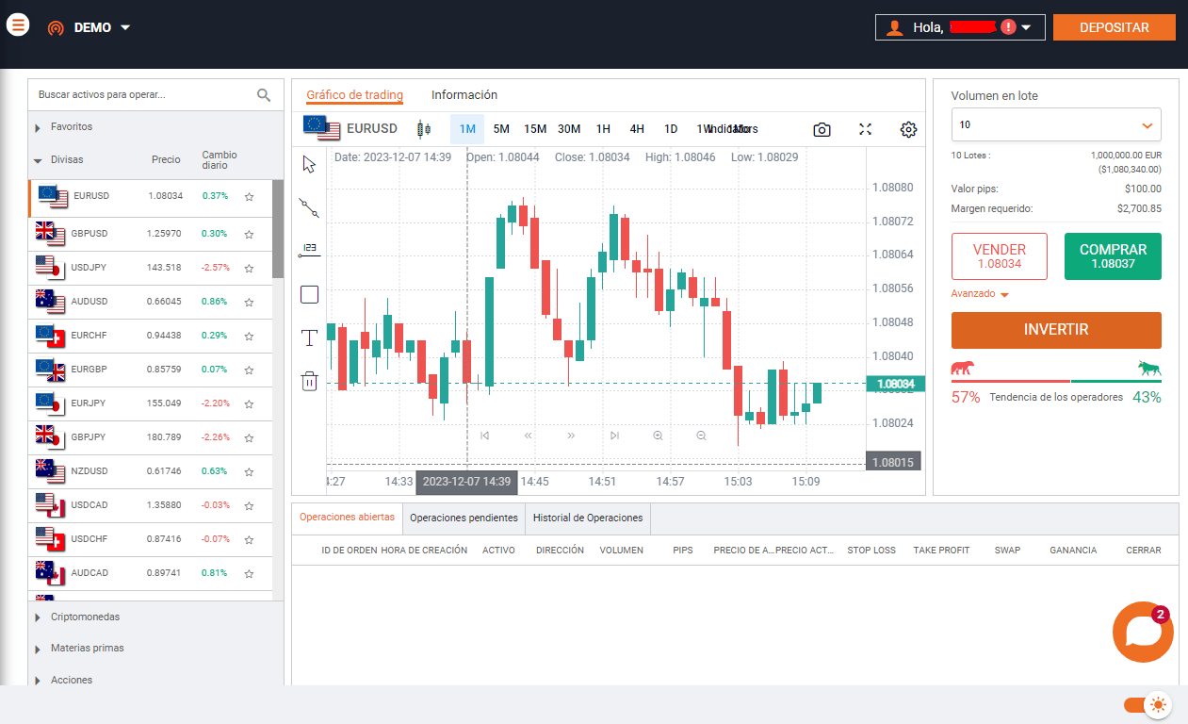The image size is (1188, 724).
Task: Click the DEPOSITAR button
Action: [x=1115, y=27]
